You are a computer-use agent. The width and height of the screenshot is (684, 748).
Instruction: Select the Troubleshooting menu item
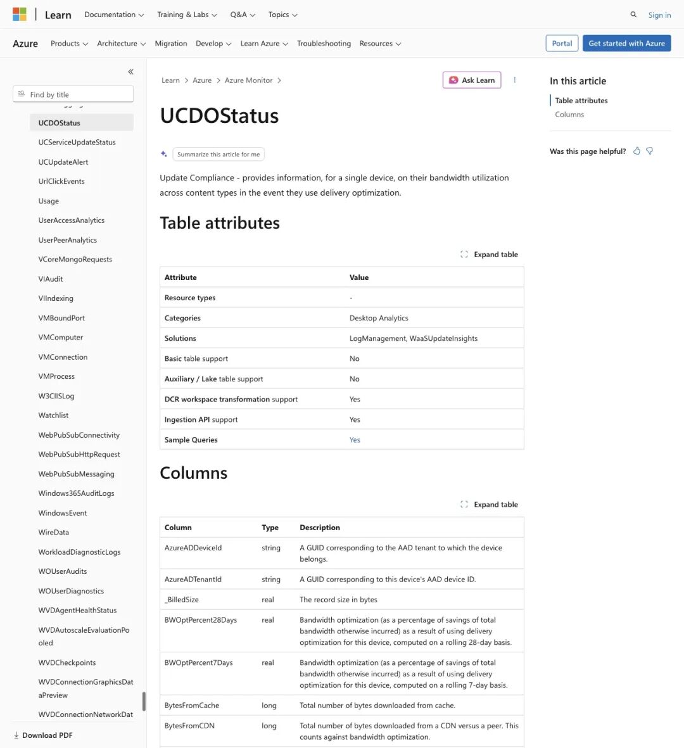[x=324, y=44]
